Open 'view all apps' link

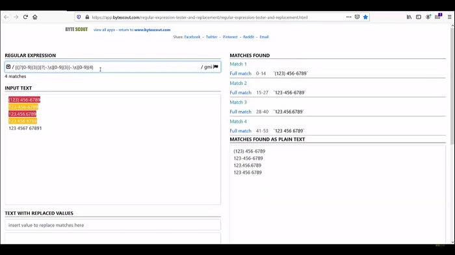[x=104, y=30]
